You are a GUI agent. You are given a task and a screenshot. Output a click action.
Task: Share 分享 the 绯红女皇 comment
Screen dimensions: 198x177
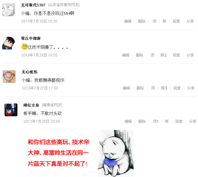[193, 121]
